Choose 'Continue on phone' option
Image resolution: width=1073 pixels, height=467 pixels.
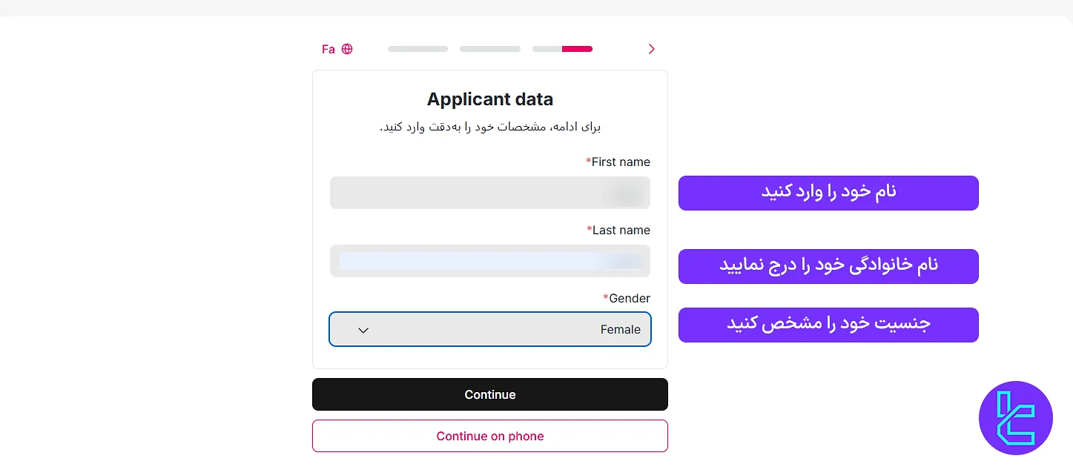(x=490, y=436)
